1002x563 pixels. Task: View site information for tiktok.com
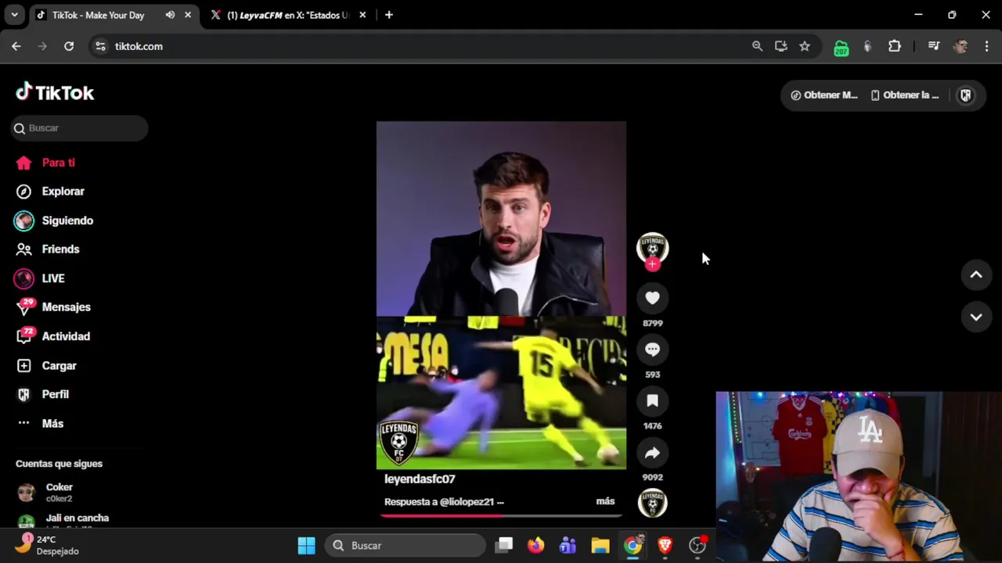[100, 46]
